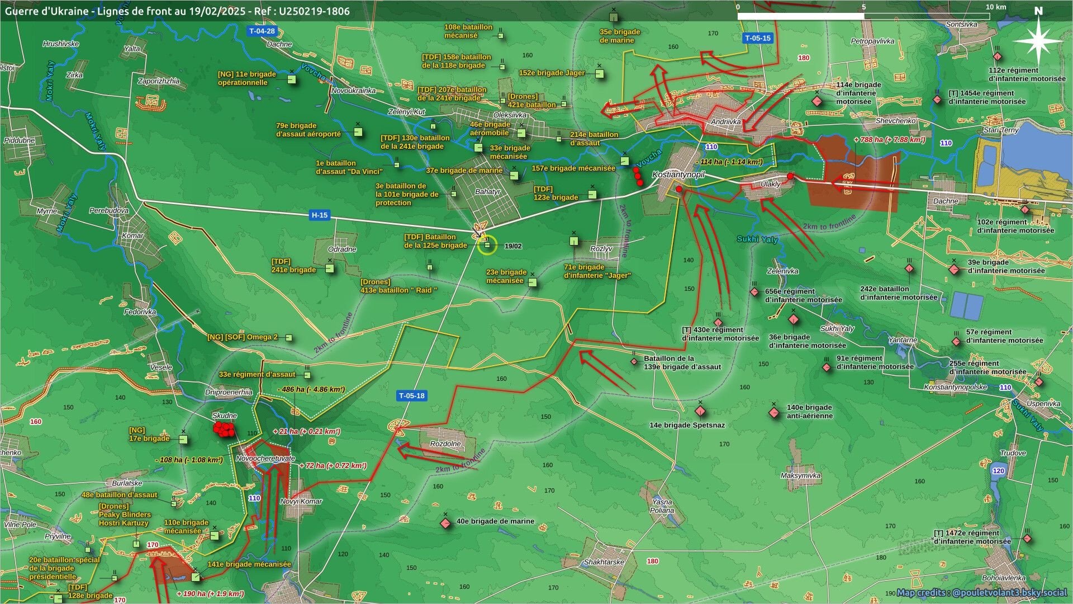The image size is (1073, 604).
Task: Click the 79e brigade d'assaut aéroporté marker
Action: click(358, 132)
